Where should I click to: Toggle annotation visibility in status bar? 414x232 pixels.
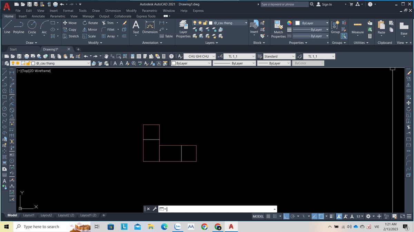(x=339, y=217)
